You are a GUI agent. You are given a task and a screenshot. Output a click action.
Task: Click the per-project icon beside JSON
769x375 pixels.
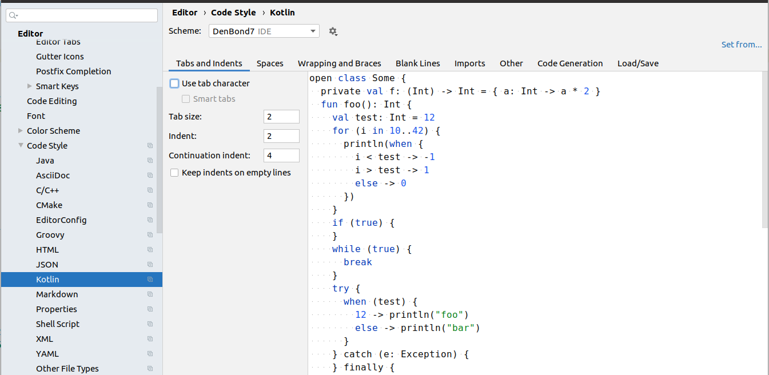(x=150, y=265)
